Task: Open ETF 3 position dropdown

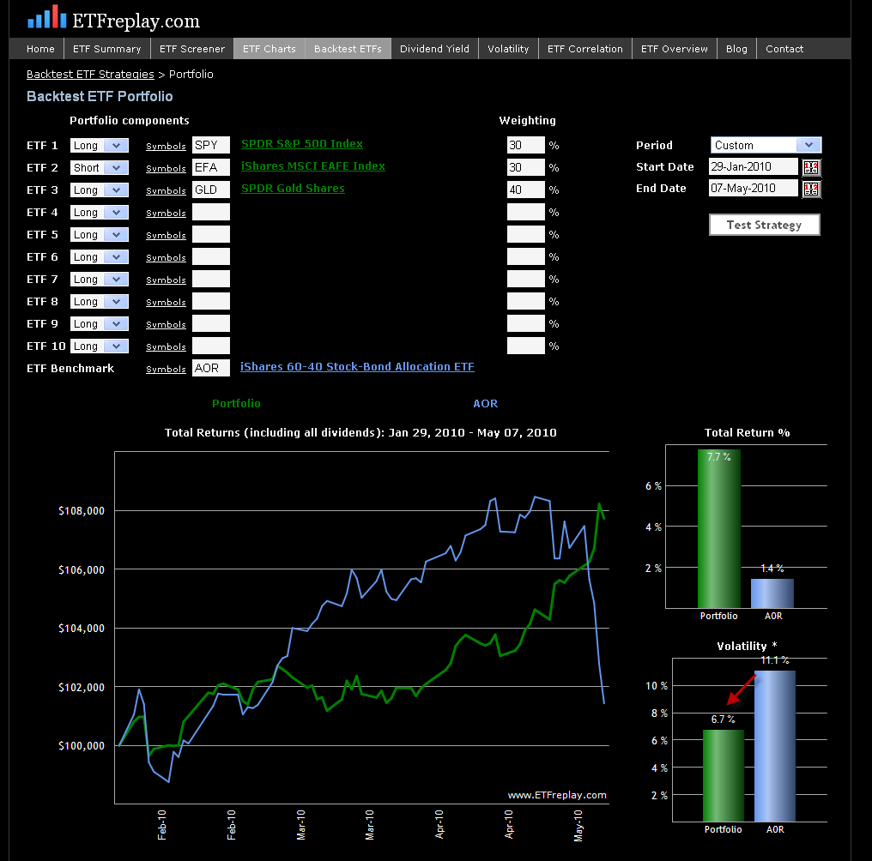Action: pos(100,190)
